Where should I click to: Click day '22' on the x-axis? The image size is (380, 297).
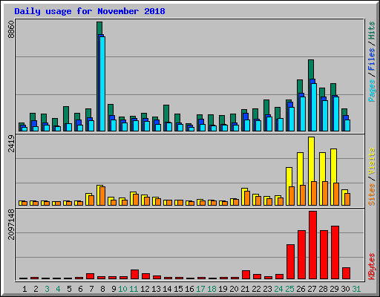tap(256, 289)
